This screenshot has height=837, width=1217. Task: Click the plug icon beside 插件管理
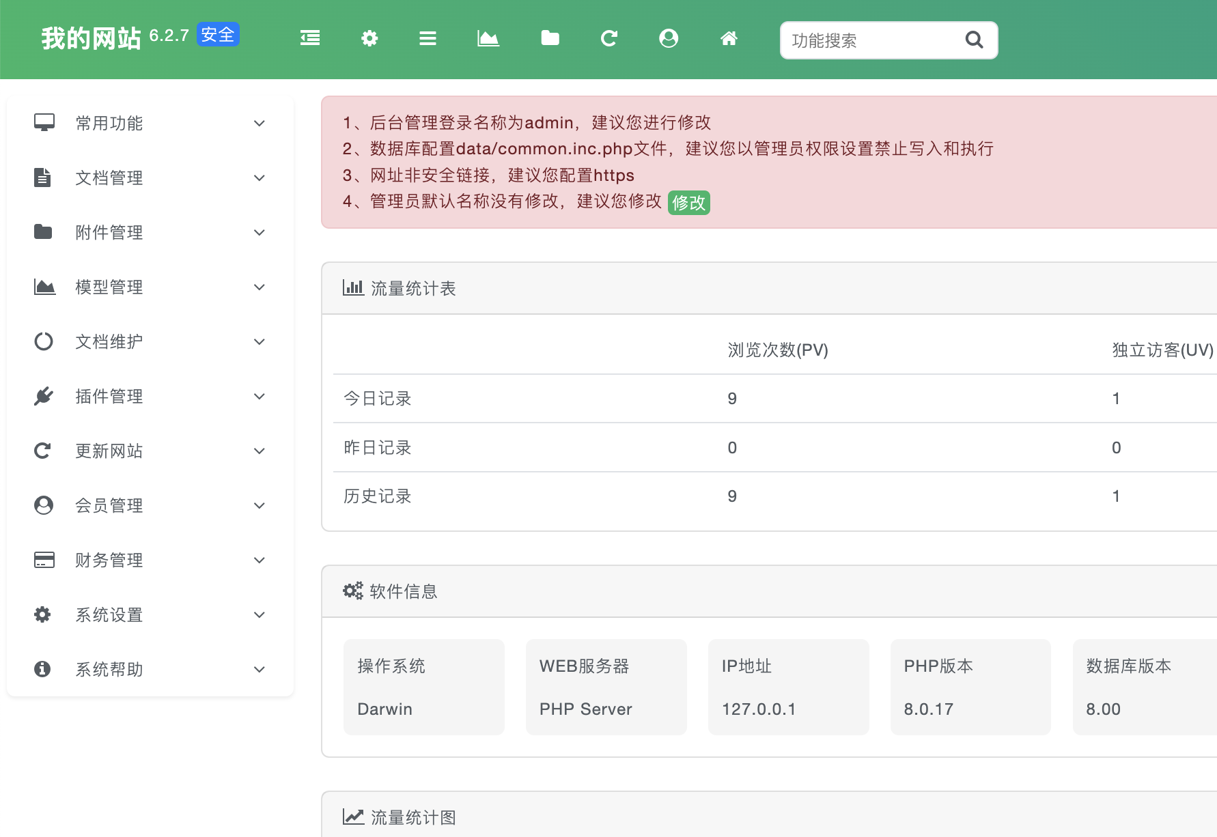44,395
